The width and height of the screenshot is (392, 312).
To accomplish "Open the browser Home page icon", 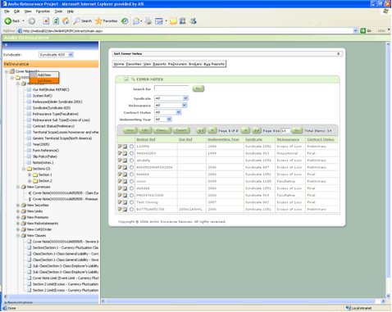I will (x=66, y=21).
